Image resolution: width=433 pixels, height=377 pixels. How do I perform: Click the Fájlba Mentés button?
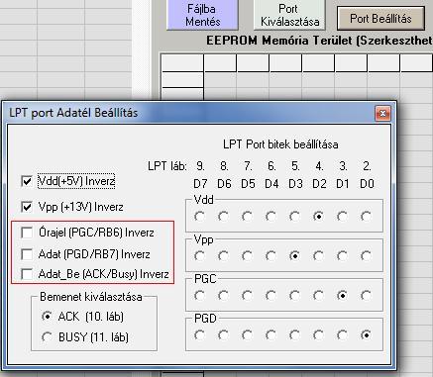point(202,15)
